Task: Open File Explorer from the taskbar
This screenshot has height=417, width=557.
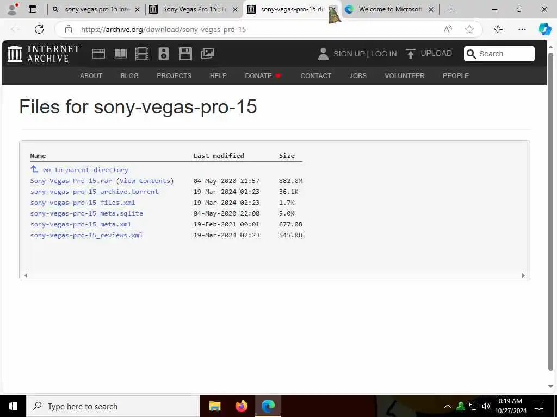Action: click(x=214, y=406)
